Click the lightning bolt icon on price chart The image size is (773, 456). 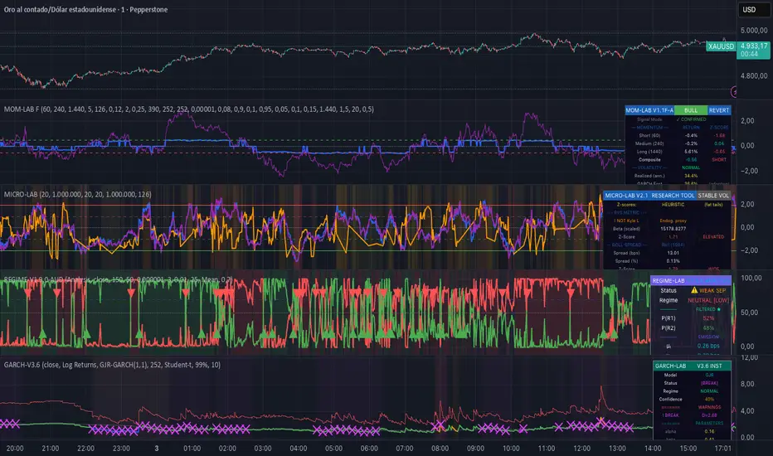tap(735, 92)
